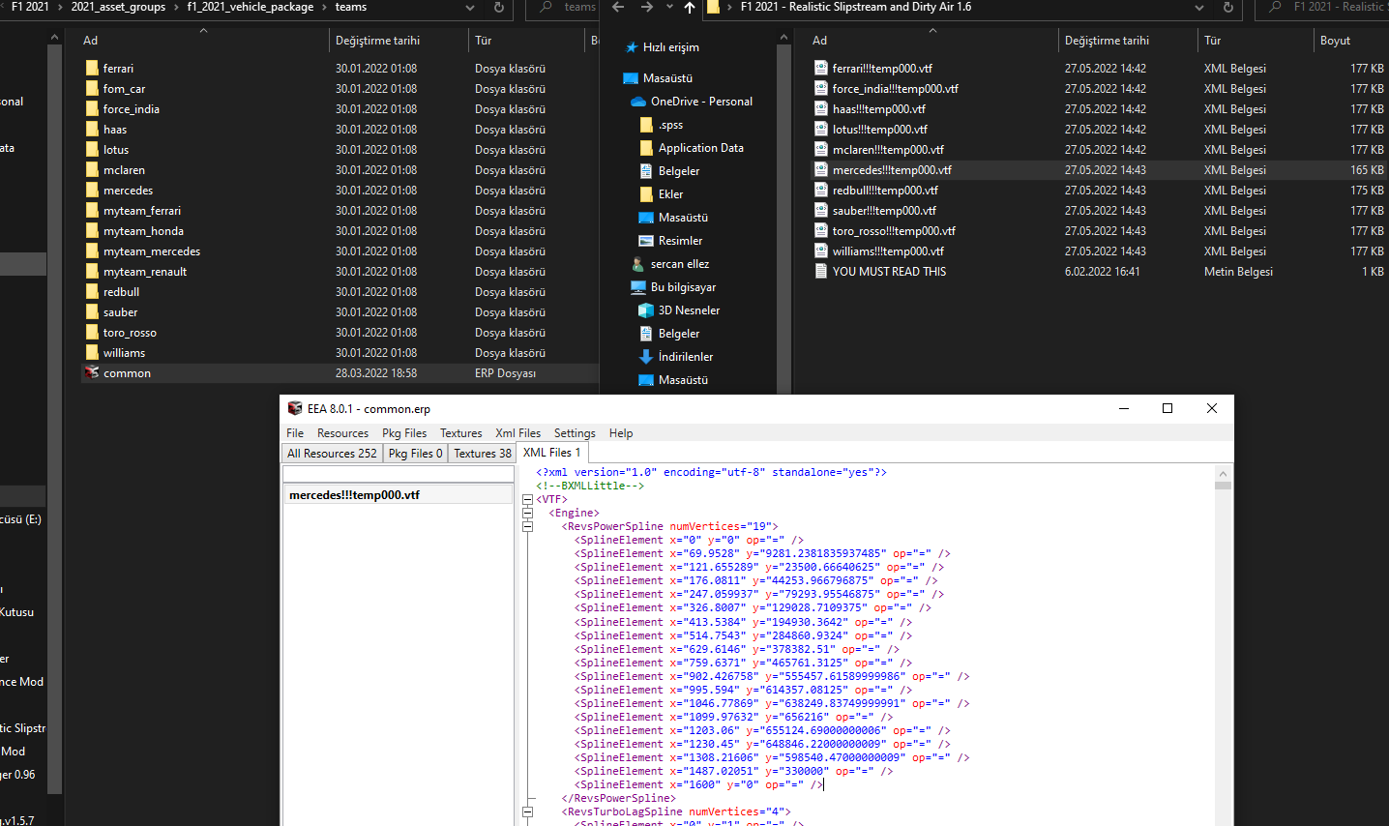Click the İndirilenler download arrow icon
1389x826 pixels.
click(646, 357)
